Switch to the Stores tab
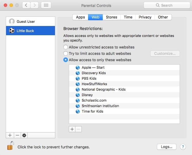The width and height of the screenshot is (192, 155). point(112,17)
